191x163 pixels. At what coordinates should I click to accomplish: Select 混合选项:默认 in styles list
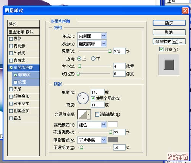pyautogui.click(x=24, y=32)
